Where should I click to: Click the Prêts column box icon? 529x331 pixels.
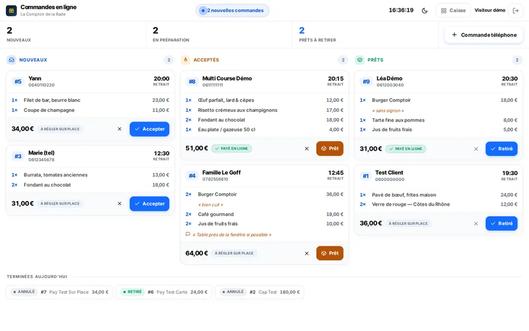pyautogui.click(x=360, y=60)
